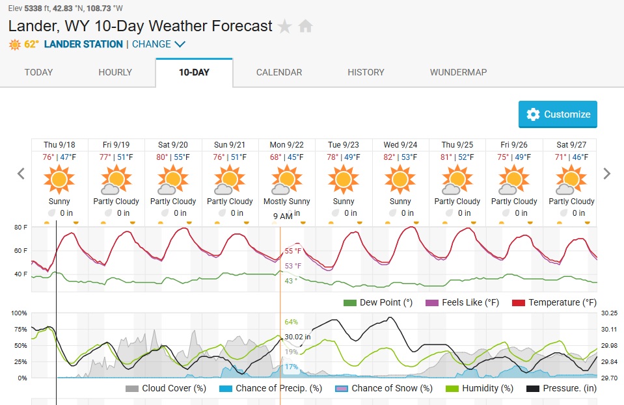The image size is (624, 405).
Task: Click the home icon beside forecast title
Action: [306, 27]
